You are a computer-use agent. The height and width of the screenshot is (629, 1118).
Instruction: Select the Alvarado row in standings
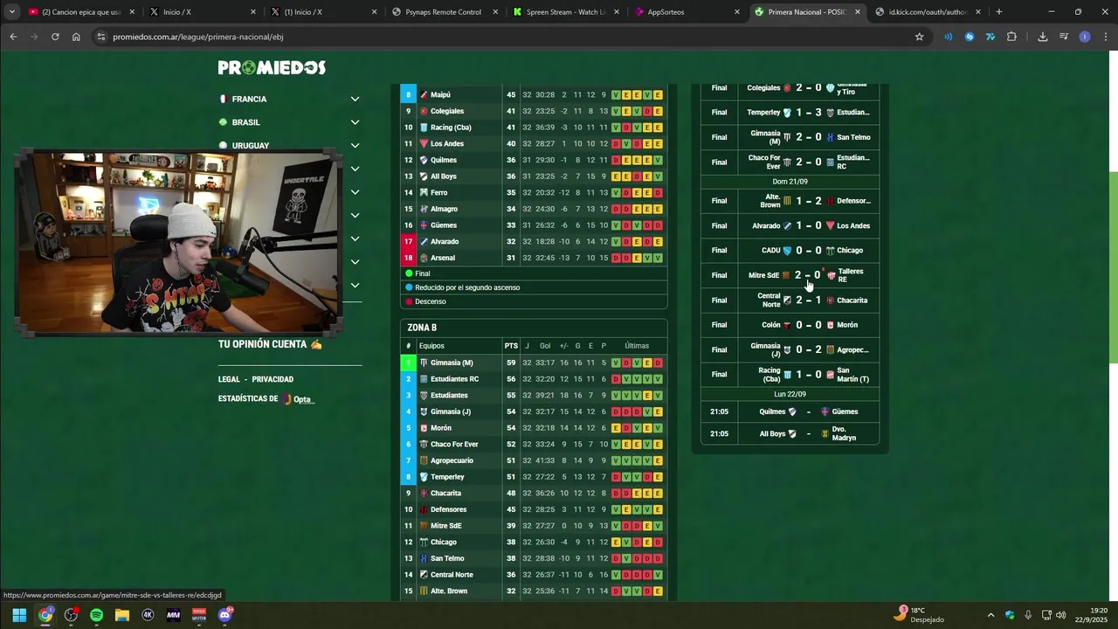534,241
